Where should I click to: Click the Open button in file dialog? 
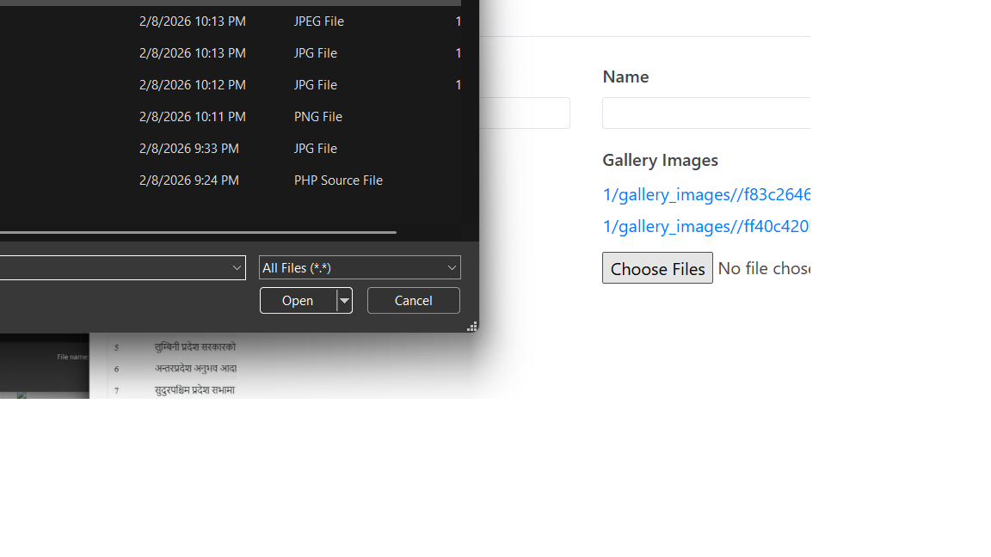(298, 300)
